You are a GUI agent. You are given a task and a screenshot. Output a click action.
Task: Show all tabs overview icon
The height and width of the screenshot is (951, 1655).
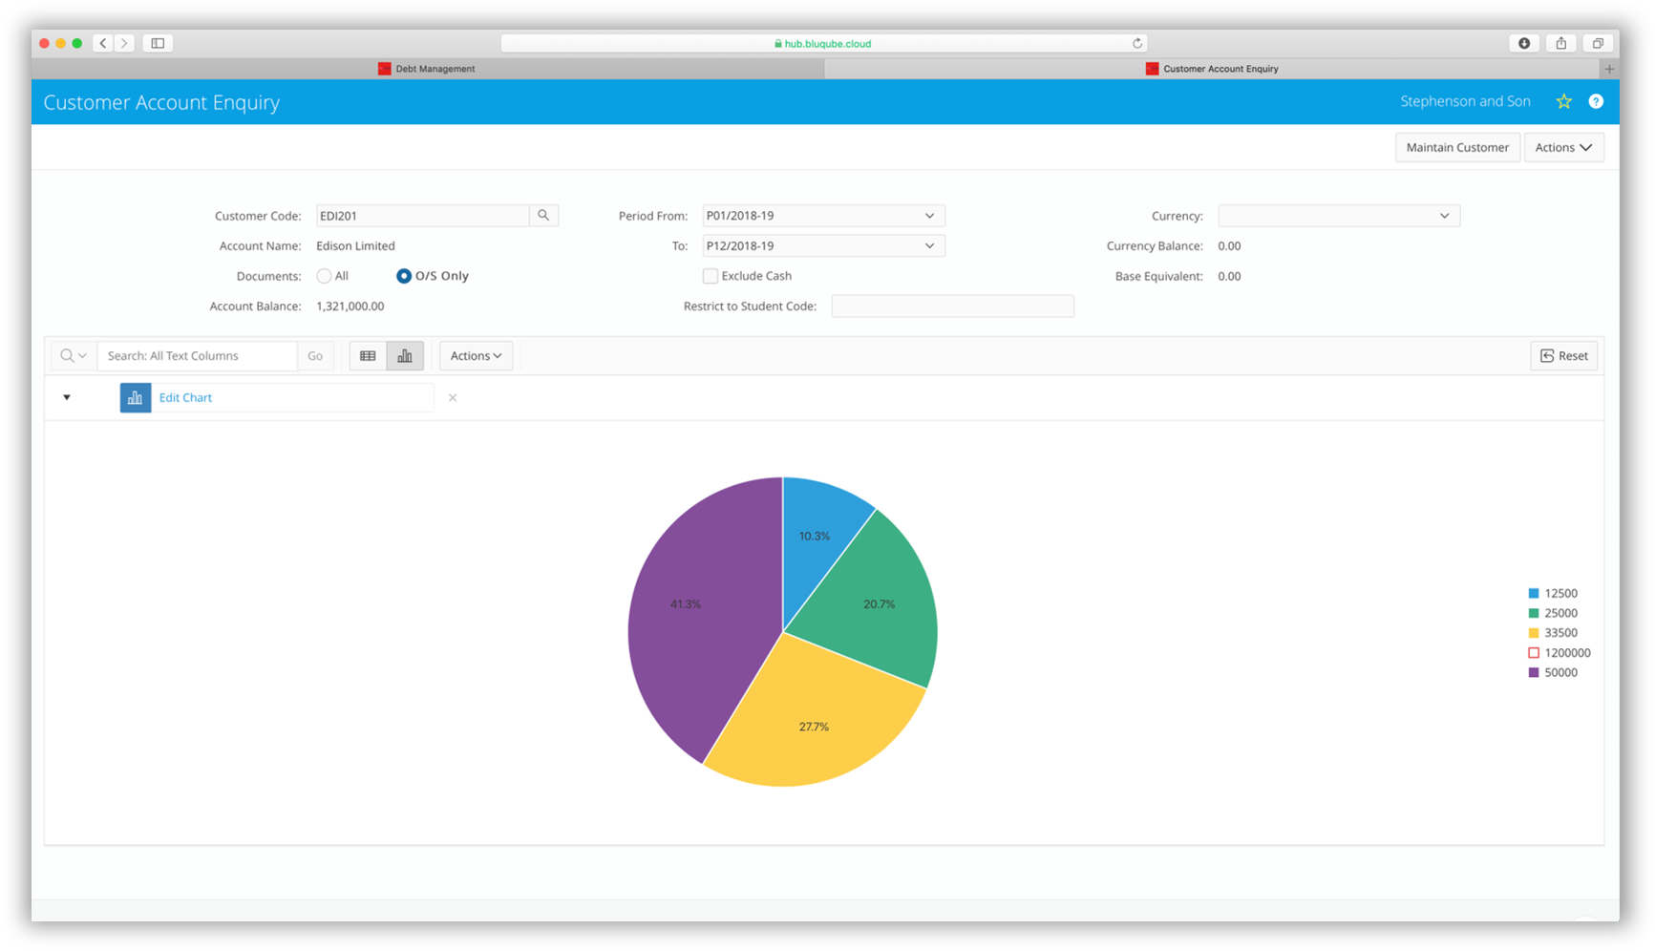tap(1597, 43)
